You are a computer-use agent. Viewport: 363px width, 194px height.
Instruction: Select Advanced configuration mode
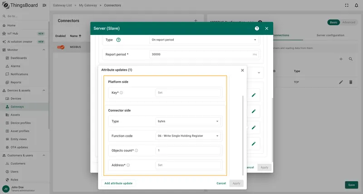tap(348, 22)
